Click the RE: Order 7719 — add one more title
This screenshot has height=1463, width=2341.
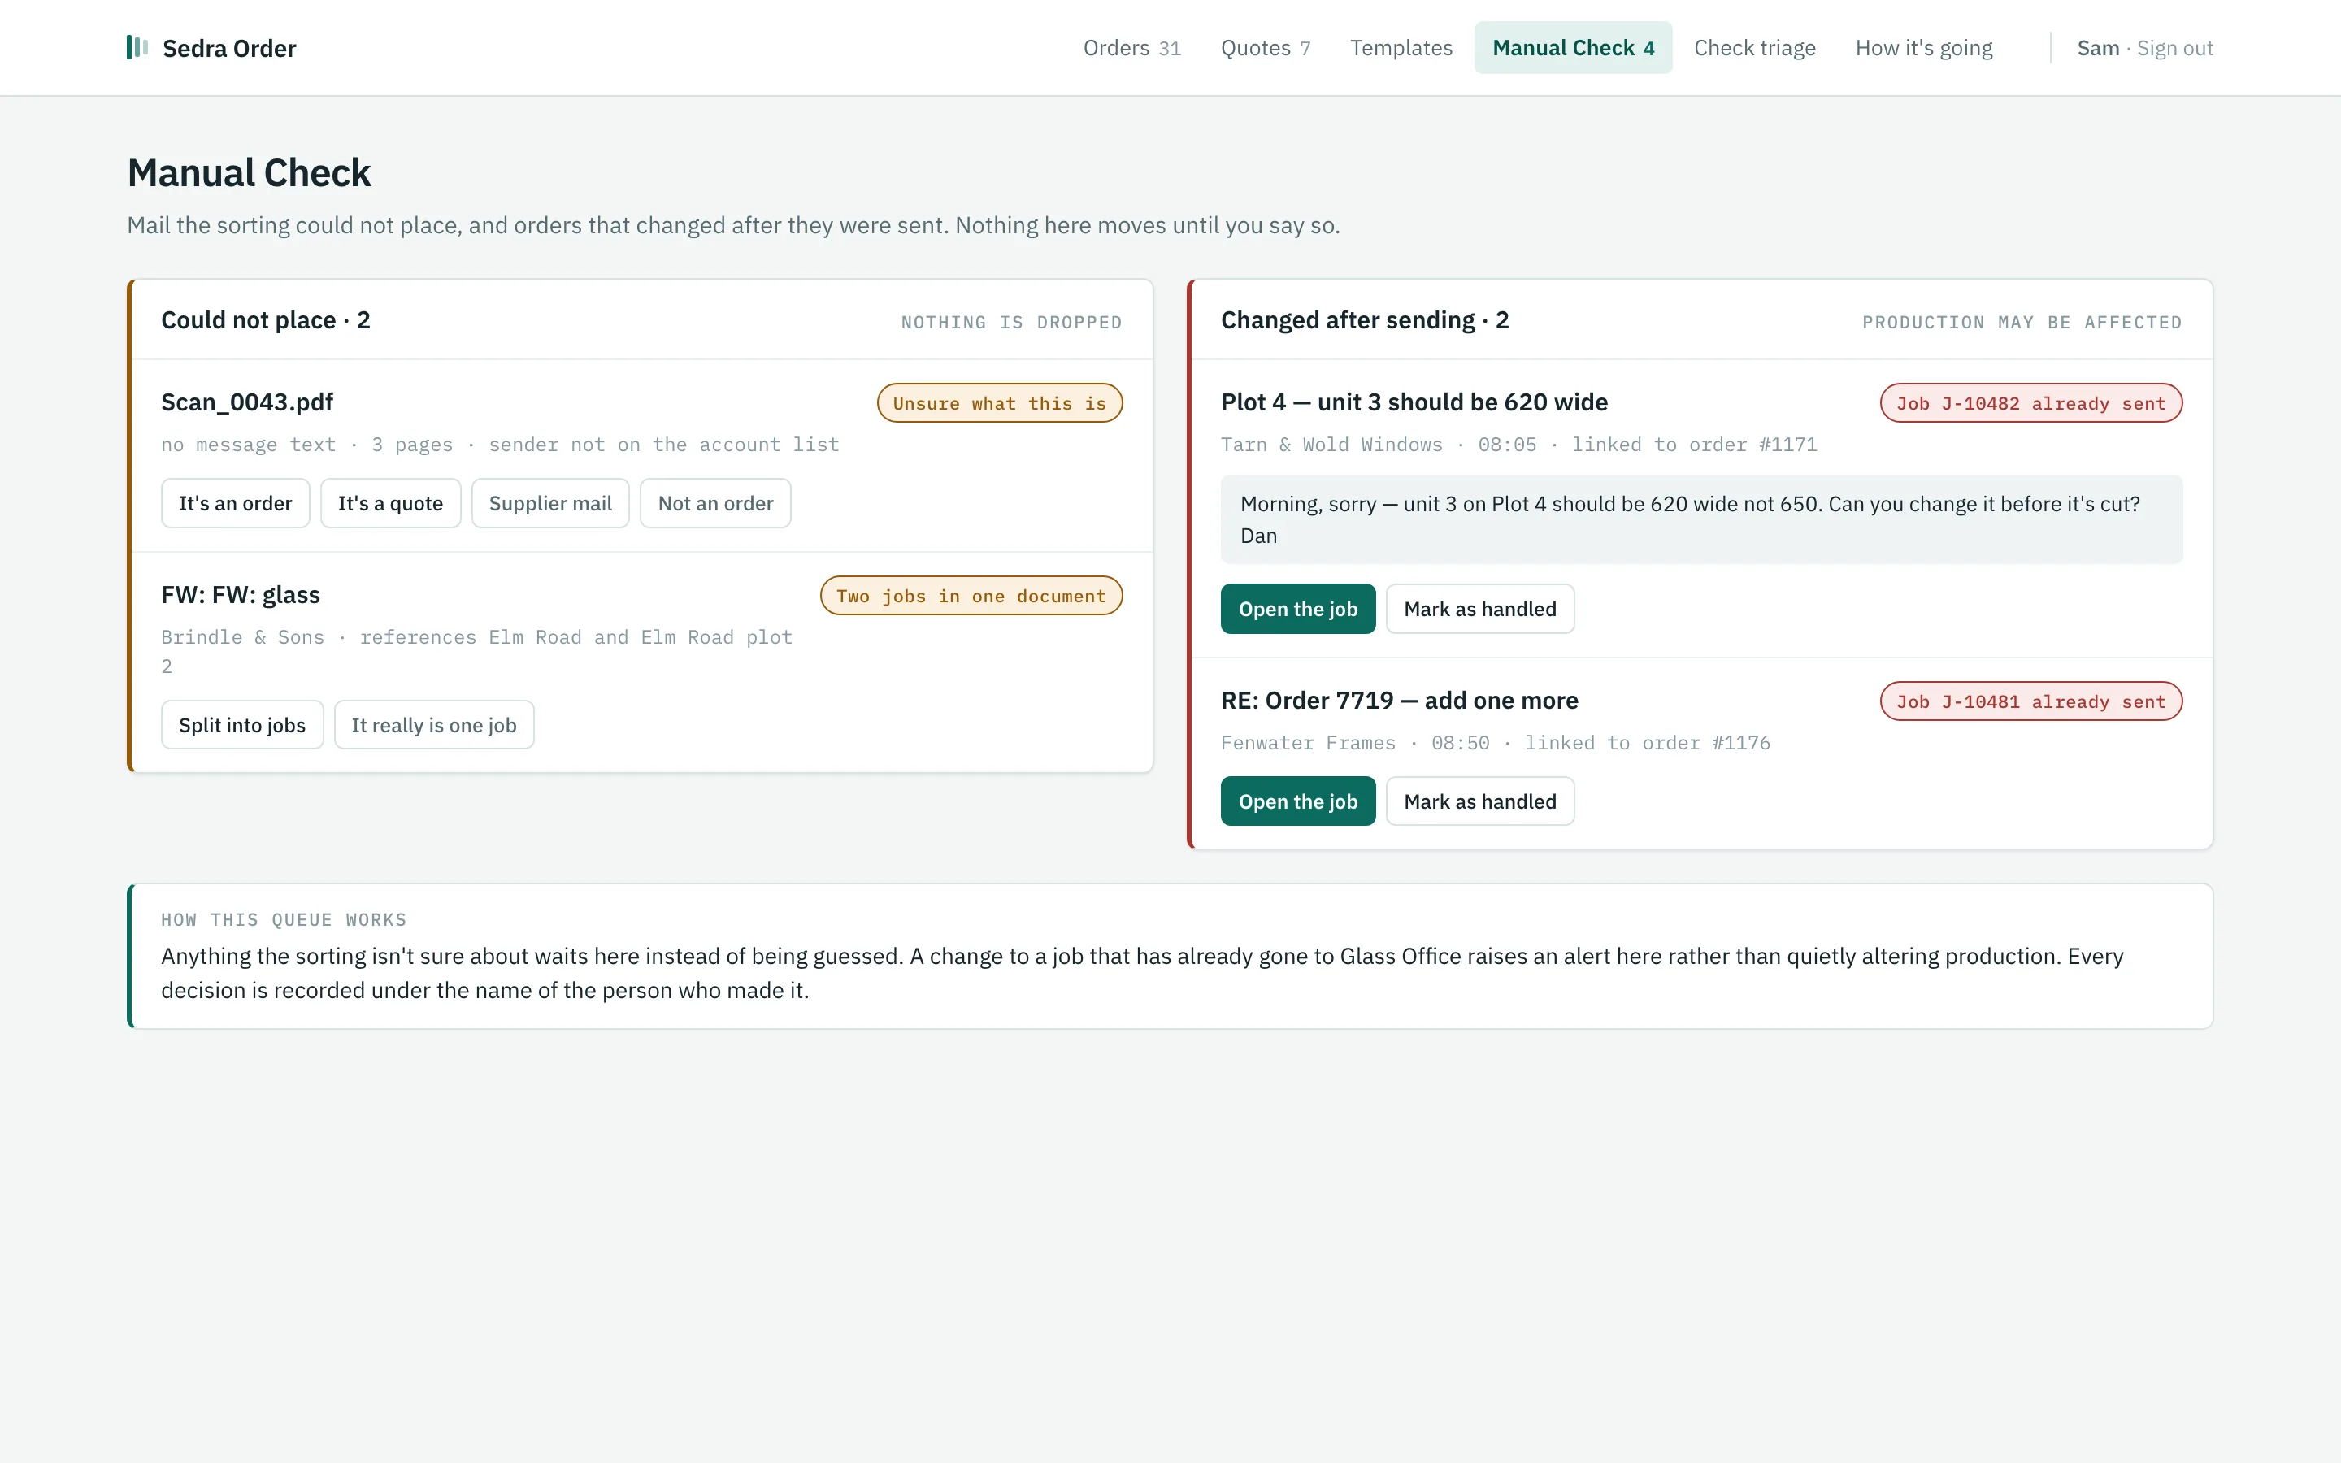1399,700
